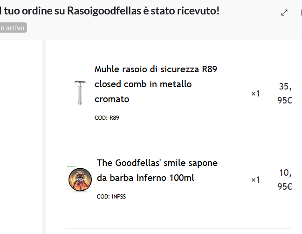
Task: Open the 'In arrivo' label tag
Action: pos(13,28)
